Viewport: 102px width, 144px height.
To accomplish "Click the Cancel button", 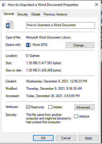I will point(66,138).
